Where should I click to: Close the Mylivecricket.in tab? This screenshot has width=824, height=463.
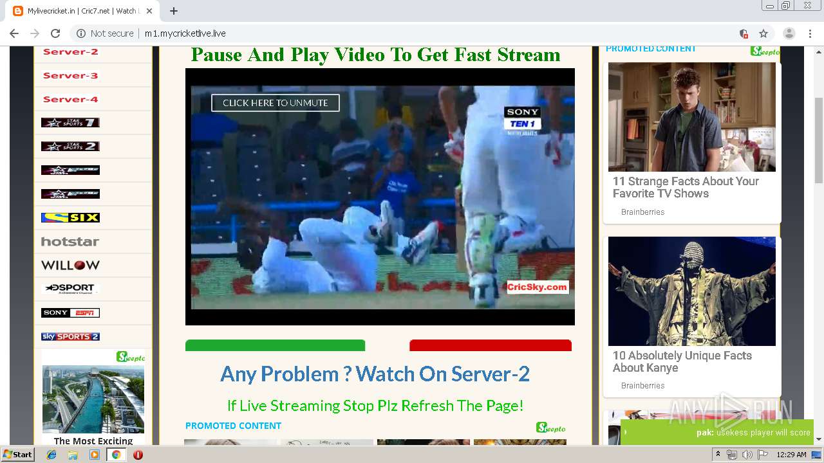149,11
